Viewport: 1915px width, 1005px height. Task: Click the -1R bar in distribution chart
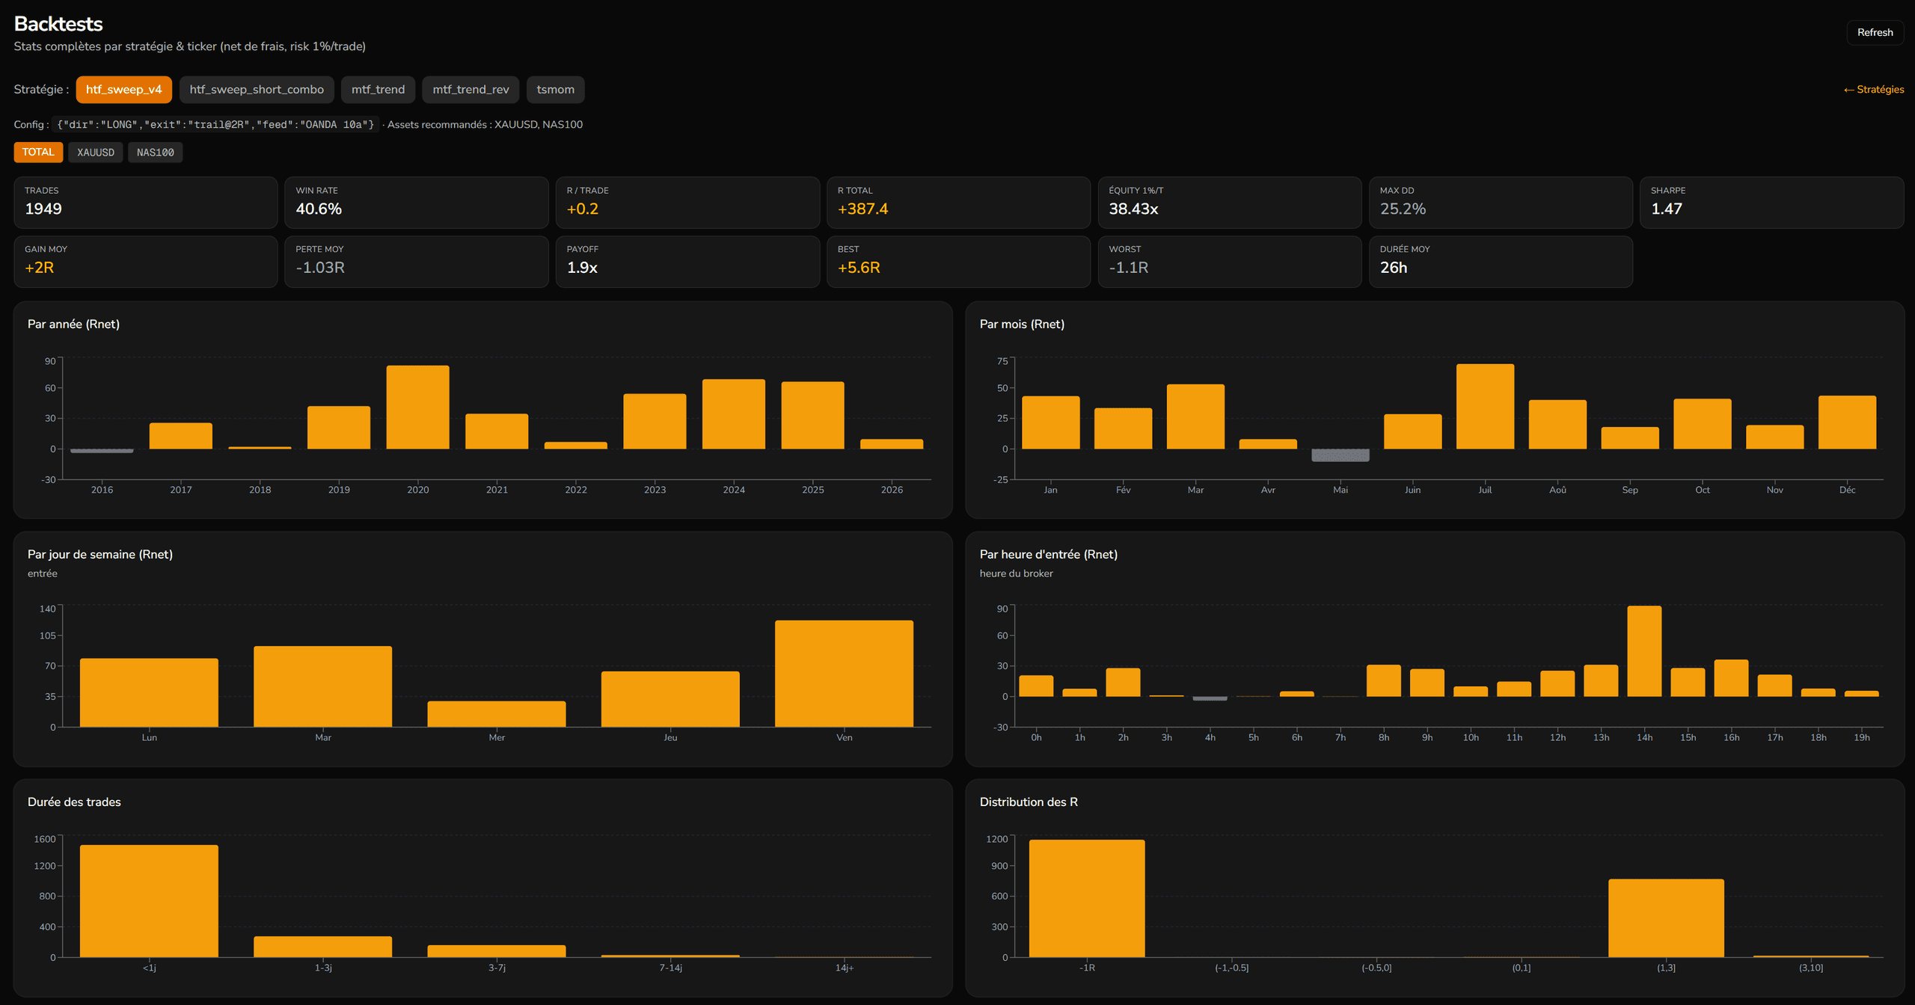(1087, 898)
